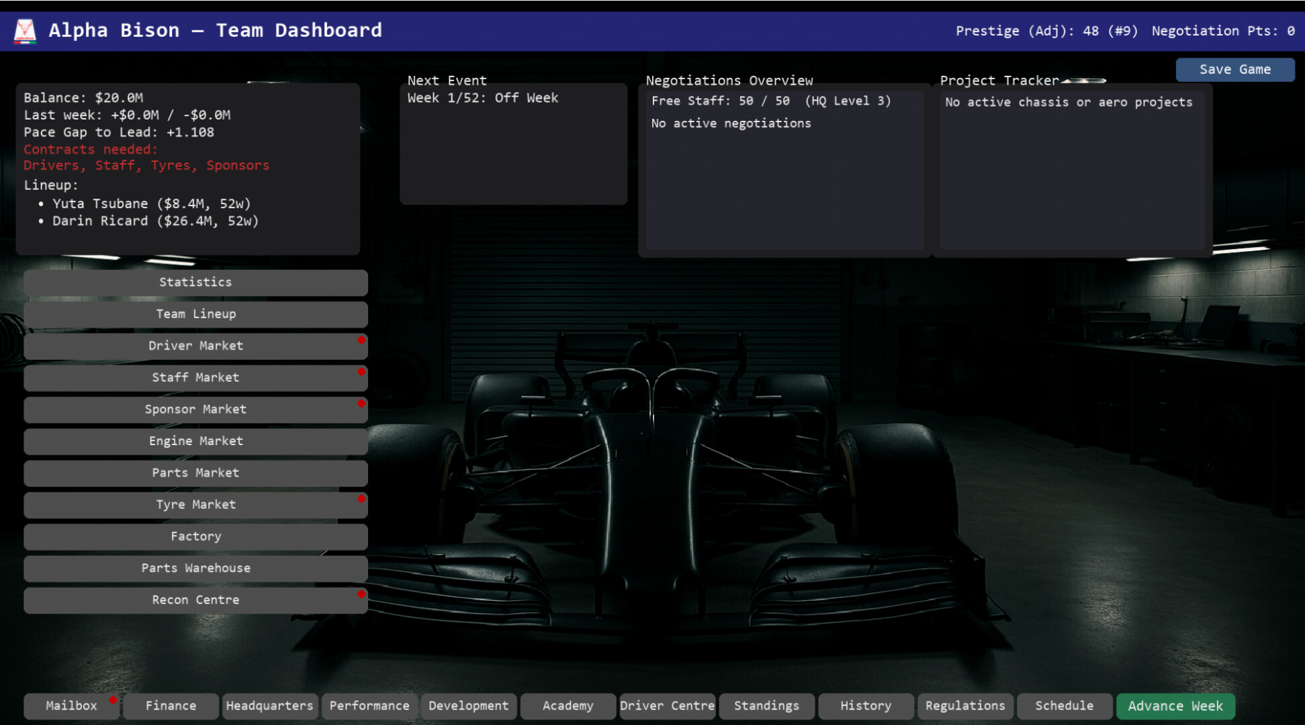The image size is (1305, 725).
Task: Click the Alpha Bison team logo
Action: (x=24, y=30)
